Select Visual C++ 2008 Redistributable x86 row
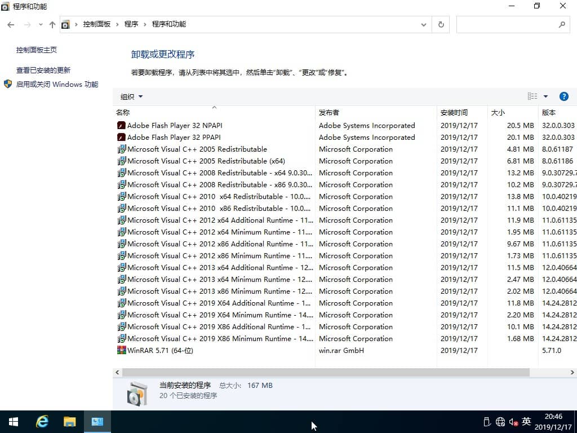 345,184
